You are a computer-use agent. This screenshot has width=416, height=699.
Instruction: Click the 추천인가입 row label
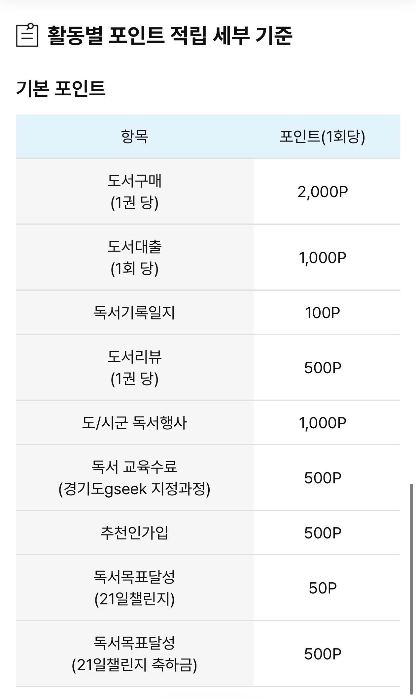click(x=134, y=533)
